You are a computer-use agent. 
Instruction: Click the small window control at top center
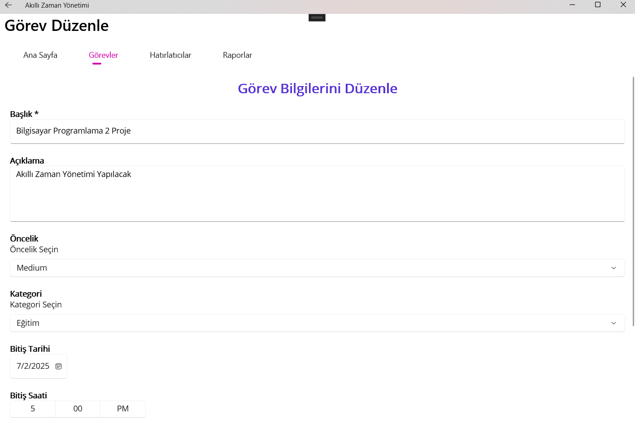(317, 17)
